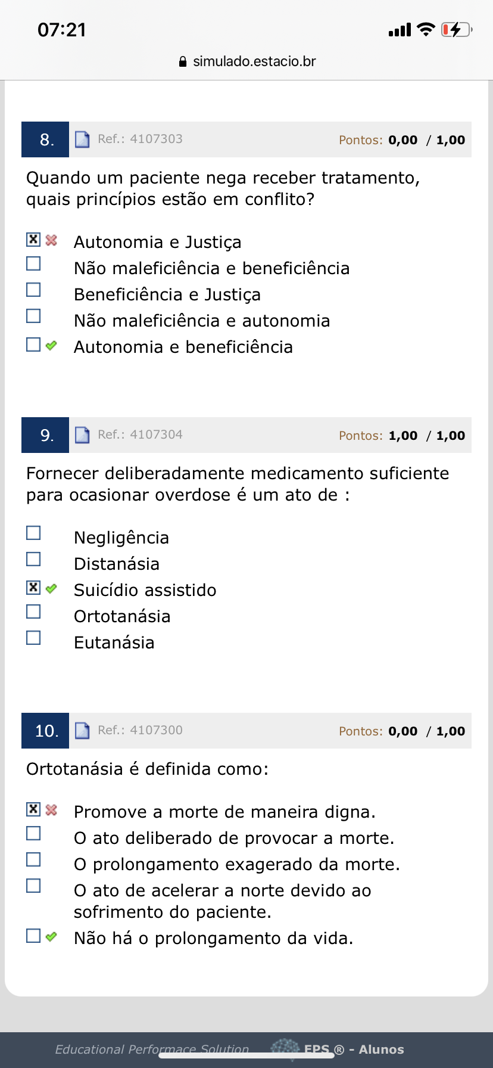Tap the question 8 number badge
Viewport: 493px width, 1068px height.
pos(45,139)
